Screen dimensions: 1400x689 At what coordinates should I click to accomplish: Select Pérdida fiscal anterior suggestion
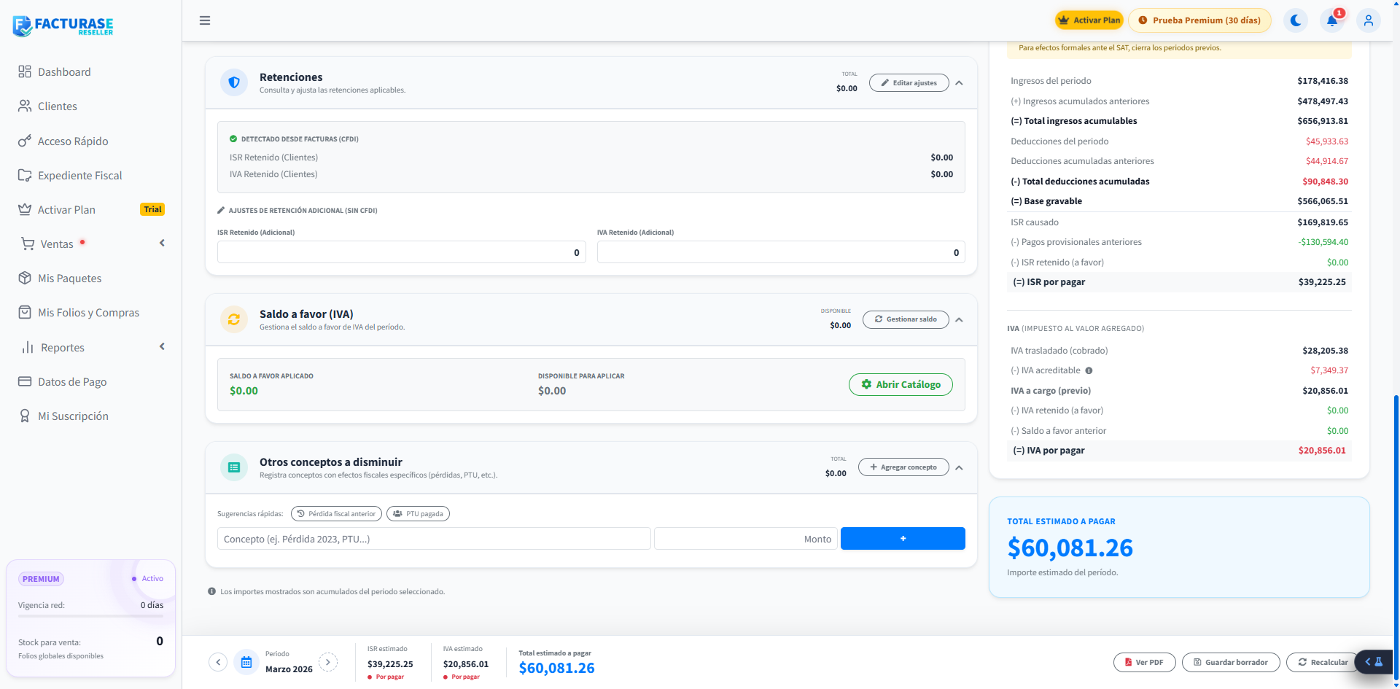[336, 514]
